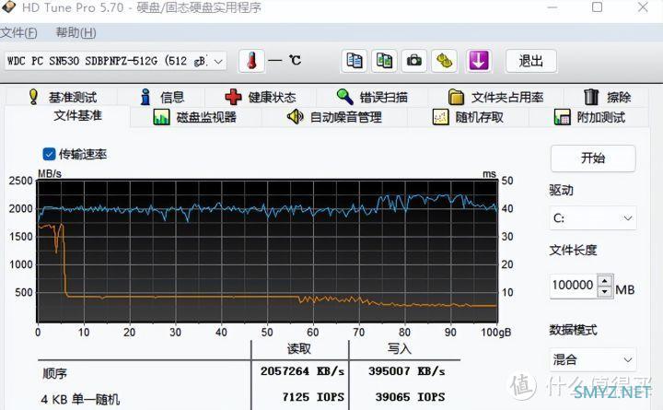The width and height of the screenshot is (663, 410).
Task: Switch to the 信息 info tab
Action: 162,97
